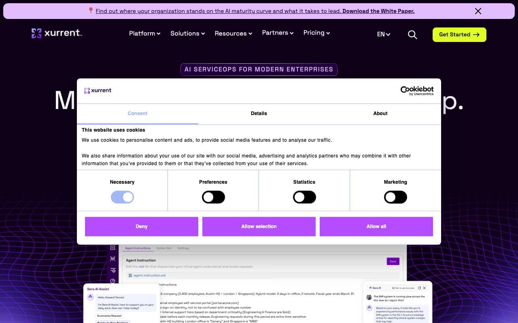Image resolution: width=518 pixels, height=323 pixels.
Task: Enable the Marketing cookies switch
Action: pos(395,197)
